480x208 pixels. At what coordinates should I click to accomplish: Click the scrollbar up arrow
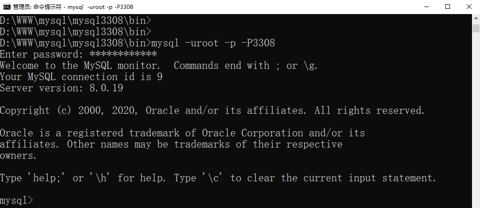[476, 18]
